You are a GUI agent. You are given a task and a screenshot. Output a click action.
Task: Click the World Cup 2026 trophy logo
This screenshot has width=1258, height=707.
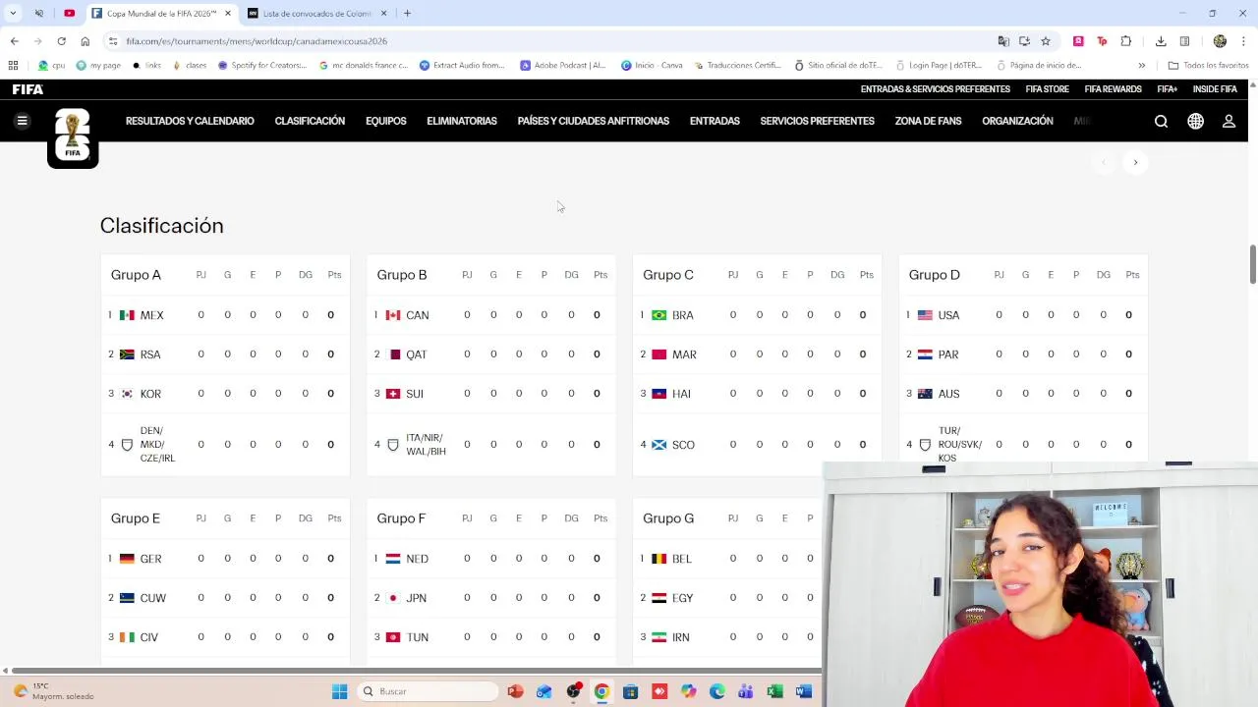[x=73, y=137]
